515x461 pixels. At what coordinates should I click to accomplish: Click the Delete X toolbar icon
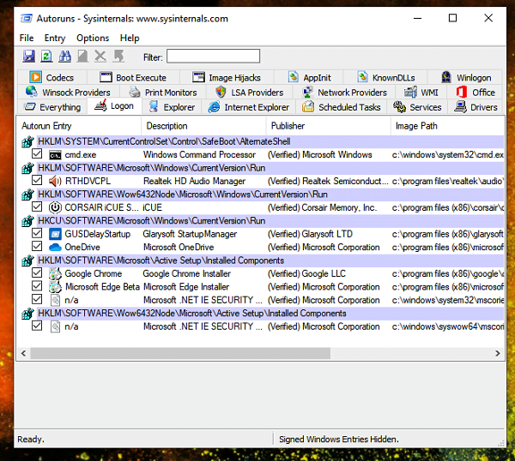click(x=100, y=56)
